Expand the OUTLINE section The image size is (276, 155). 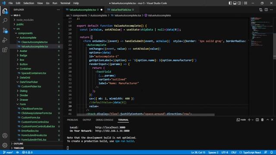[x=18, y=143]
